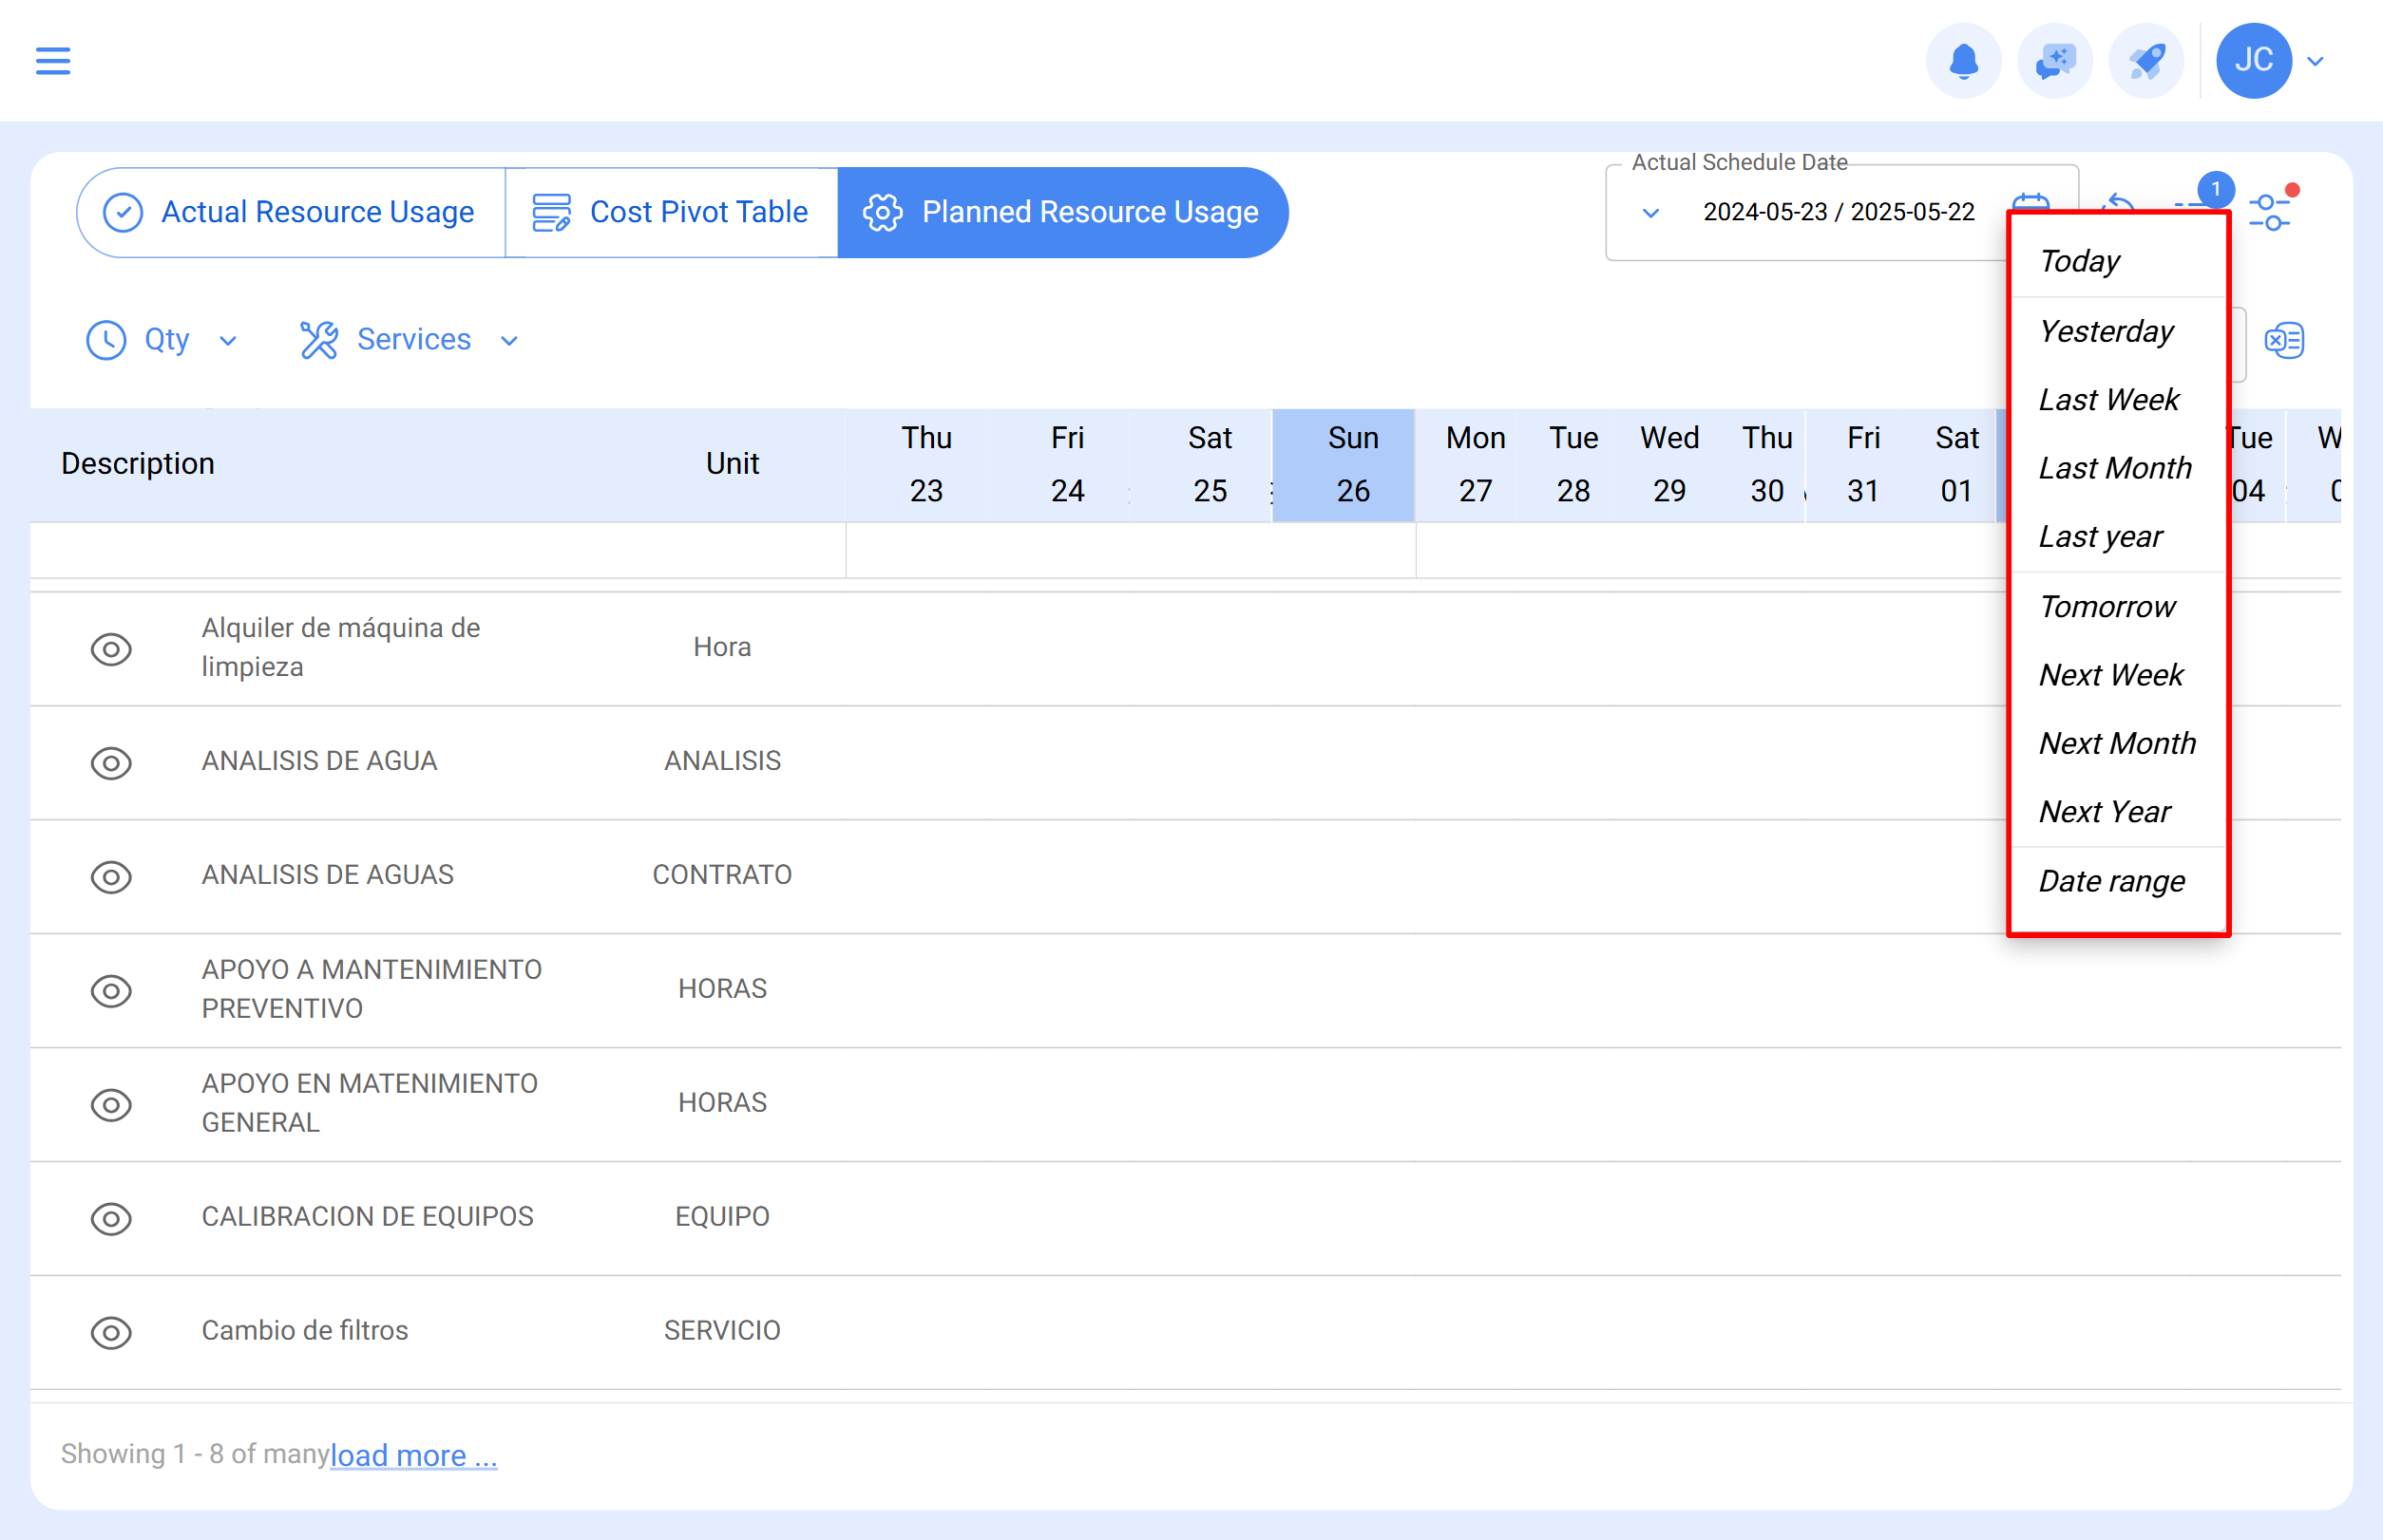Choose Date range option
The width and height of the screenshot is (2383, 1540).
click(x=2118, y=880)
